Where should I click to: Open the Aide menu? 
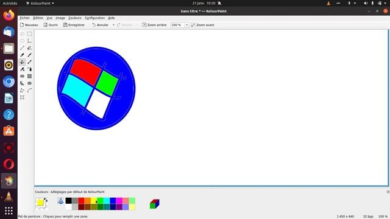click(x=111, y=18)
